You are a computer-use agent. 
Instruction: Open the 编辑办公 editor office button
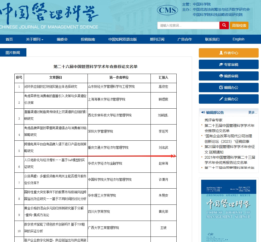(229, 87)
